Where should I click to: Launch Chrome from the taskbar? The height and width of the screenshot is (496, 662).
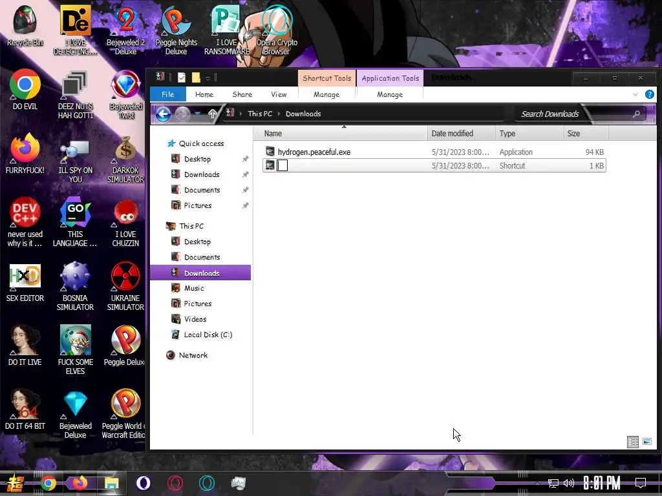[48, 483]
